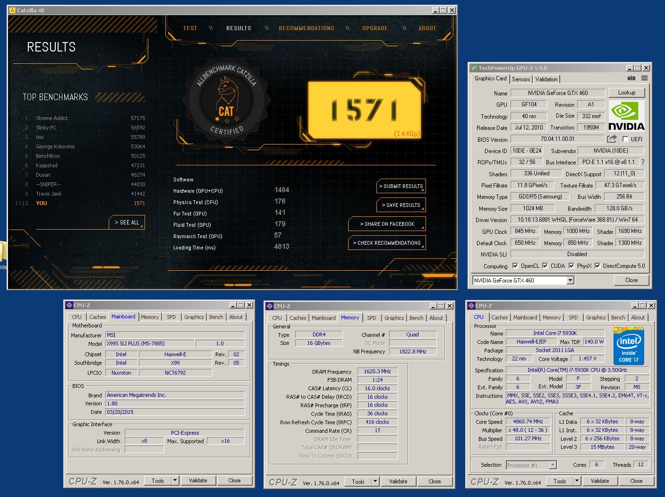The image size is (665, 497).
Task: Click the Allbenchmark Catzilla certified badge
Action: pyautogui.click(x=227, y=101)
